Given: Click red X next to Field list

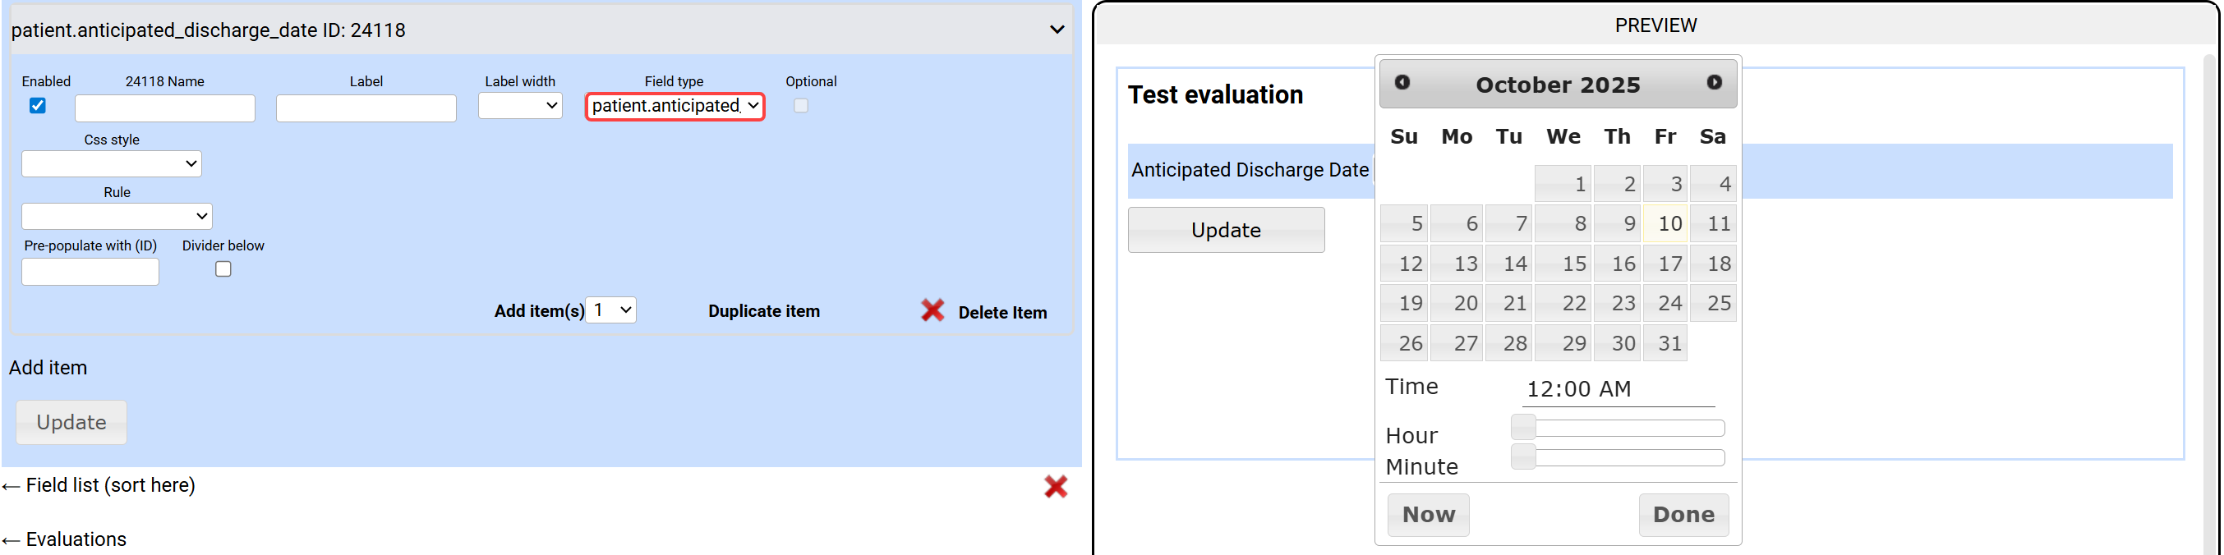Looking at the screenshot, I should [1055, 487].
